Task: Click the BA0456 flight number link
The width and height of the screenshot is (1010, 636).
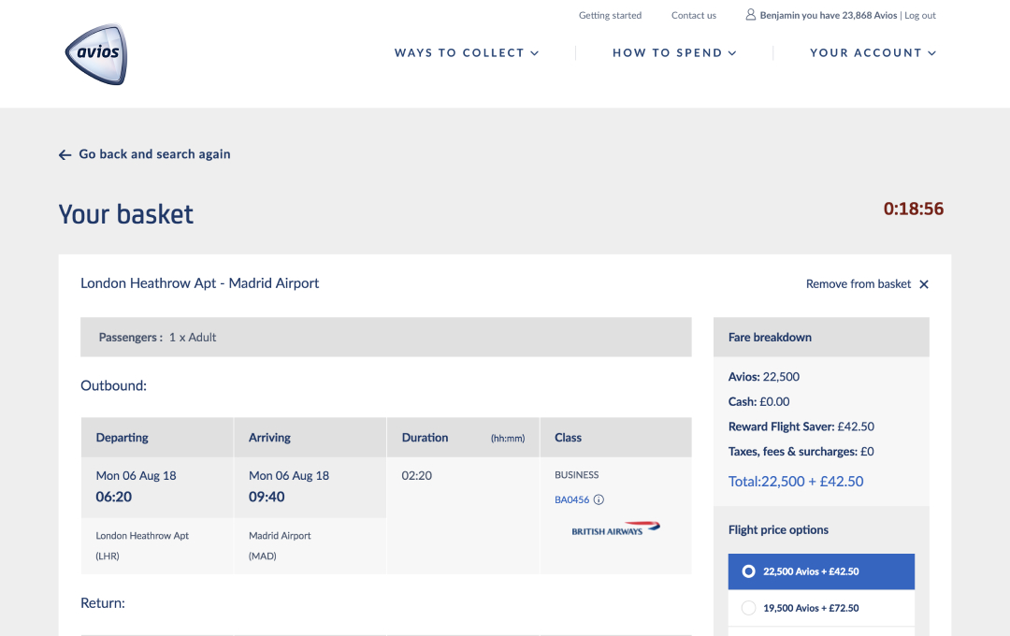Action: 571,499
